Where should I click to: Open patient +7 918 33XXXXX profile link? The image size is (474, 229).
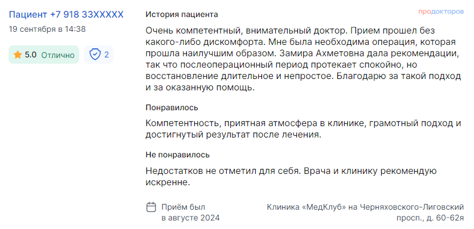pyautogui.click(x=66, y=14)
